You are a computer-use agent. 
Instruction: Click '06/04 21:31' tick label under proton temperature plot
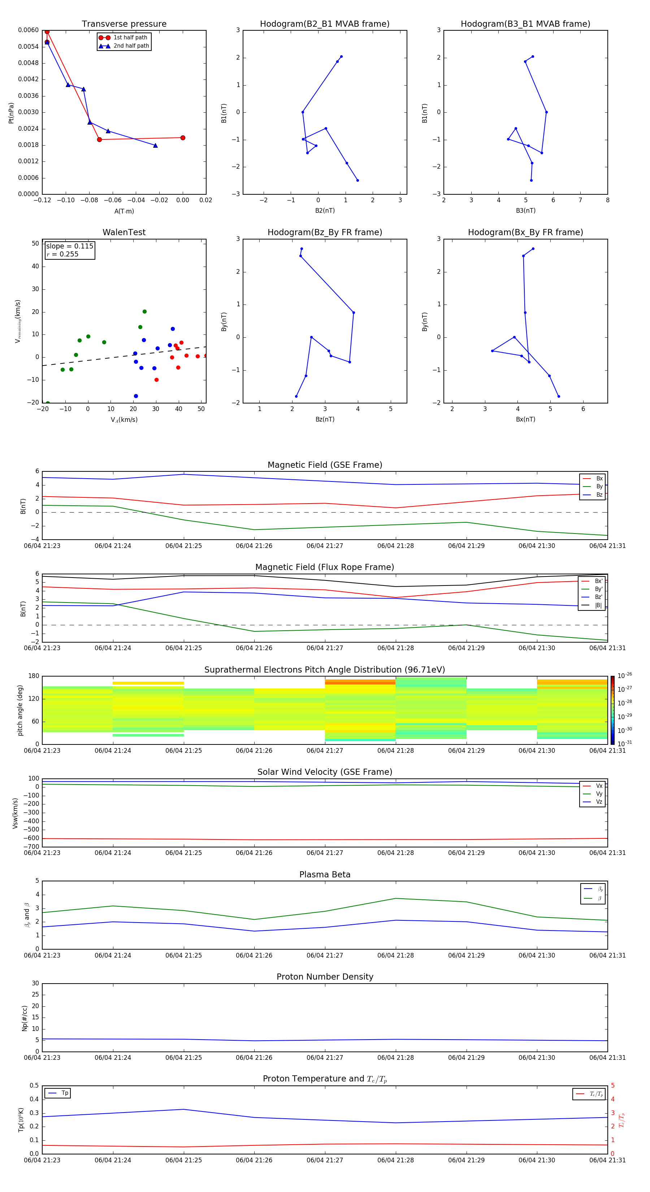[607, 1160]
